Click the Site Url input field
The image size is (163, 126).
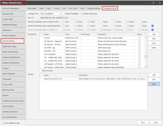click(68, 18)
